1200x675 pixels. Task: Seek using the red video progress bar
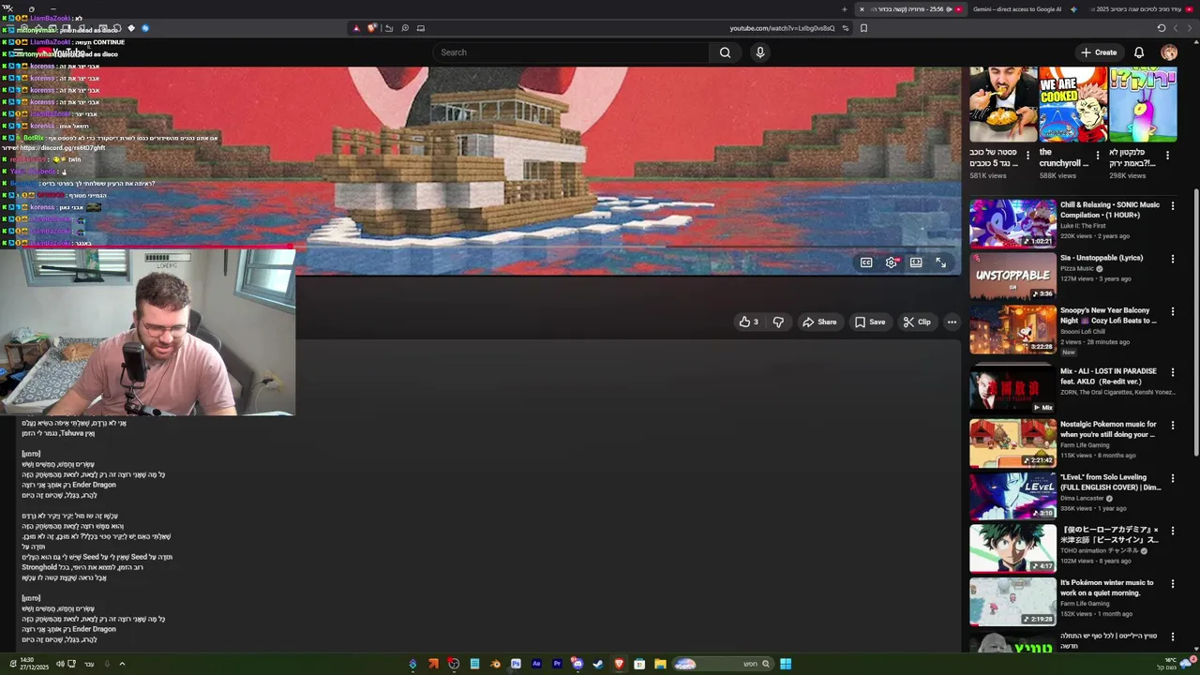[x=480, y=248]
